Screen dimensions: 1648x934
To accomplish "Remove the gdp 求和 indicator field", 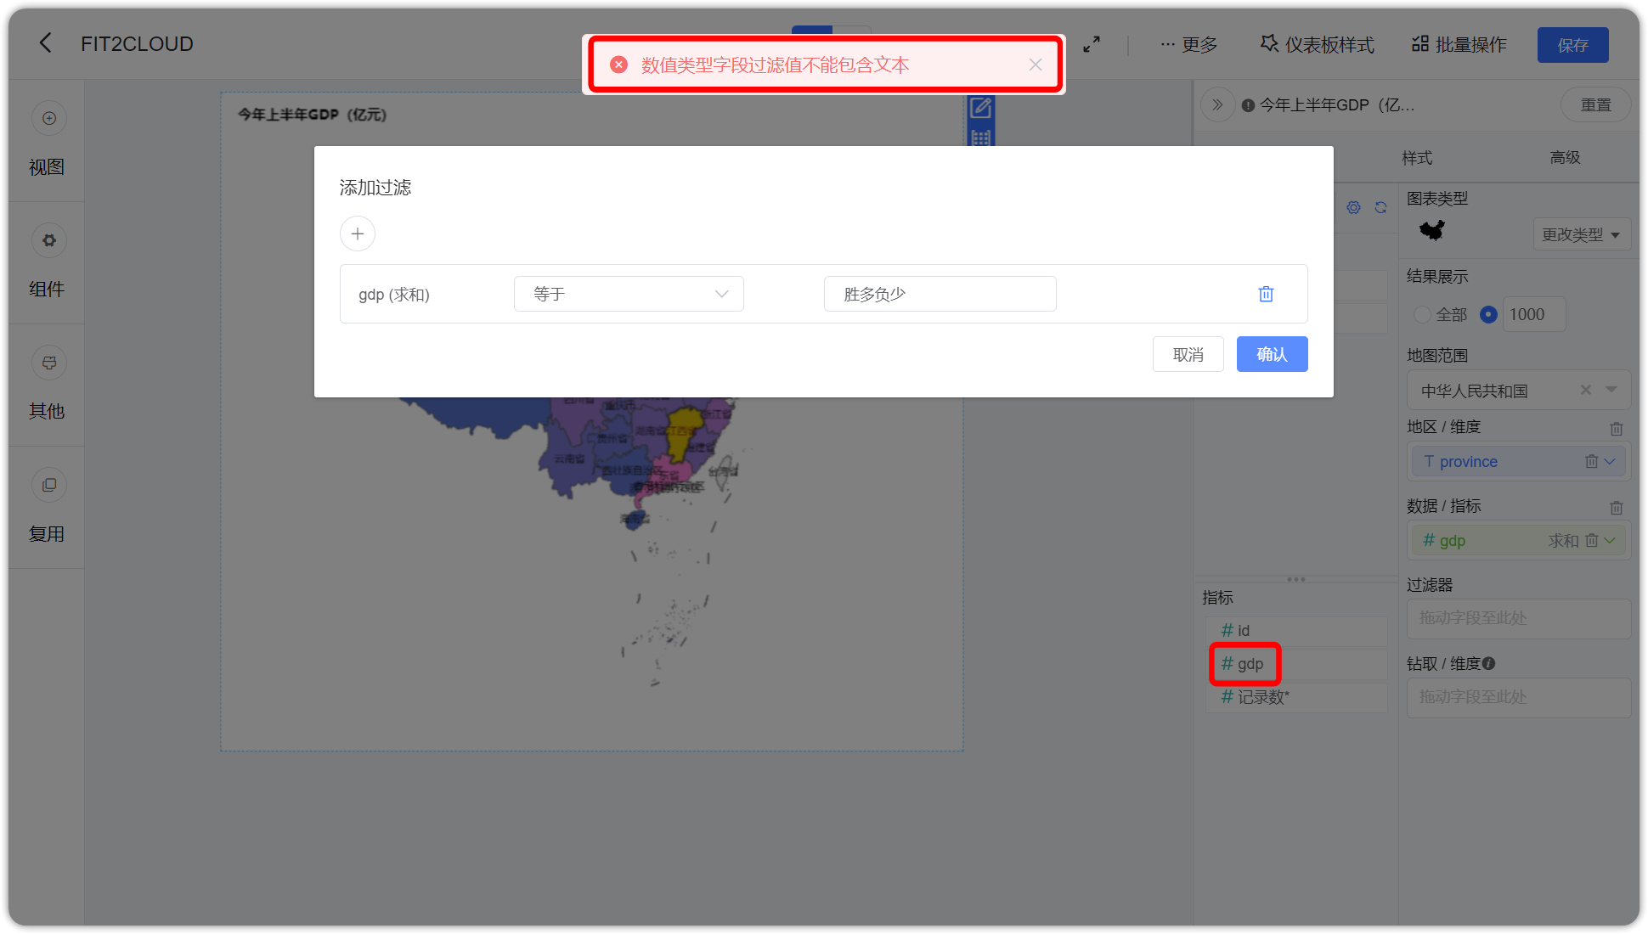I will [x=1591, y=540].
